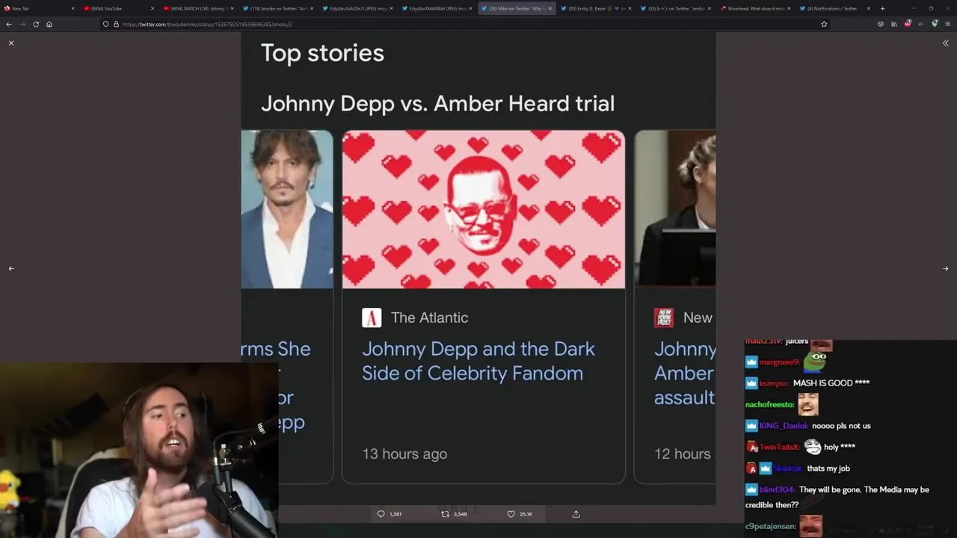The height and width of the screenshot is (538, 957).
Task: Click The Atlantic source name
Action: (x=430, y=318)
